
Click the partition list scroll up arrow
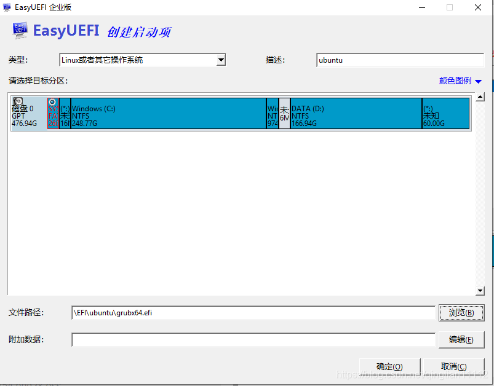[x=480, y=96]
